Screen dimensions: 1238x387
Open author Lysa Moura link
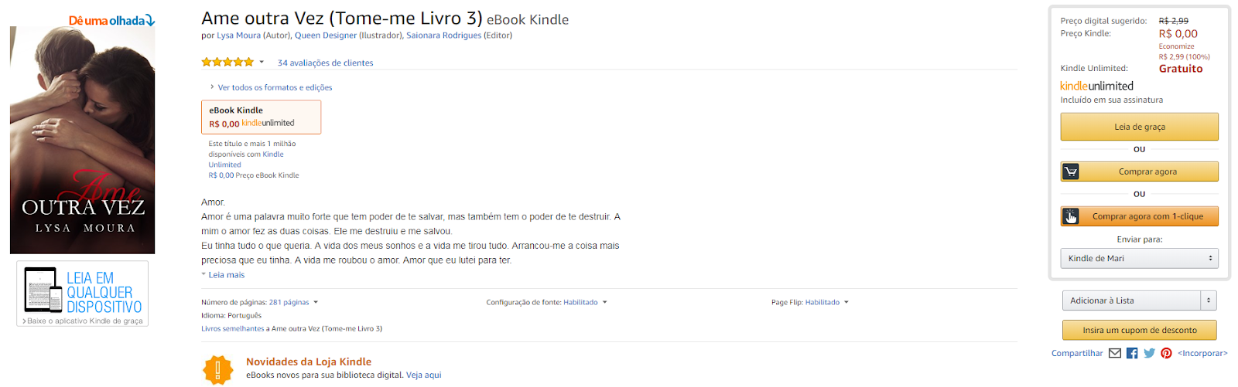pyautogui.click(x=238, y=36)
